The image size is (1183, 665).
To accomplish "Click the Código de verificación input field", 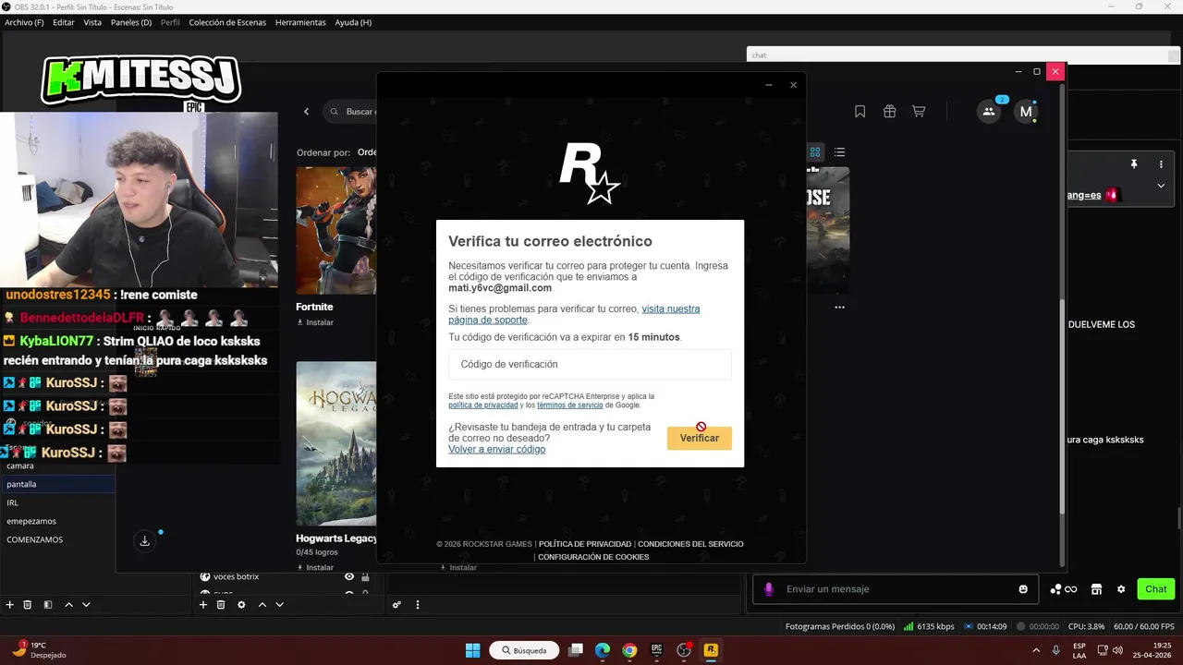I will coord(590,364).
